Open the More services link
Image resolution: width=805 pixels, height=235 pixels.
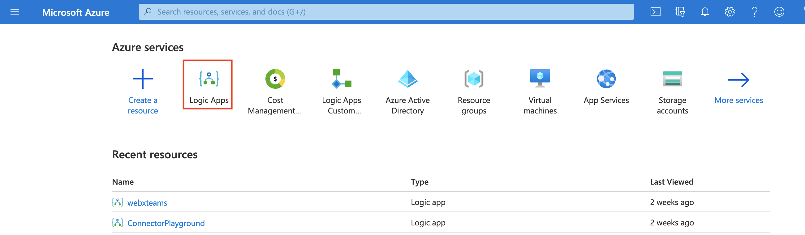[739, 100]
